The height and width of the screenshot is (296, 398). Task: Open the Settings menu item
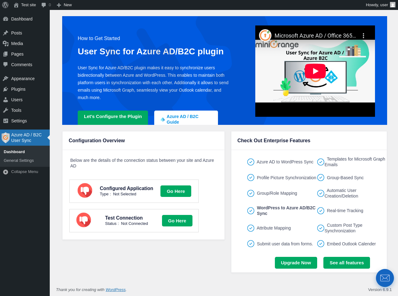(25, 121)
